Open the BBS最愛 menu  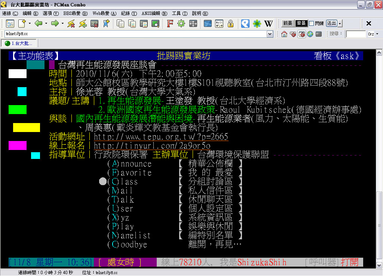76,13
